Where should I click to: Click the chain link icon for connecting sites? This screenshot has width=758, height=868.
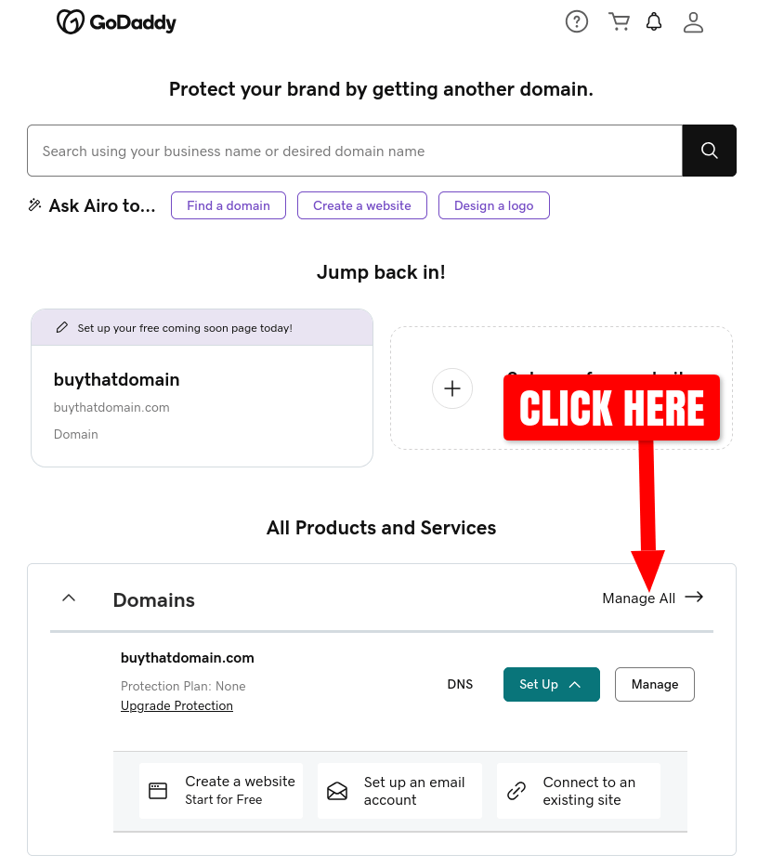[x=516, y=790]
